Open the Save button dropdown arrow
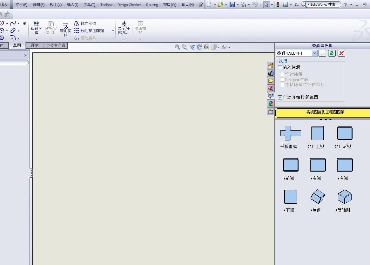 (238, 5)
